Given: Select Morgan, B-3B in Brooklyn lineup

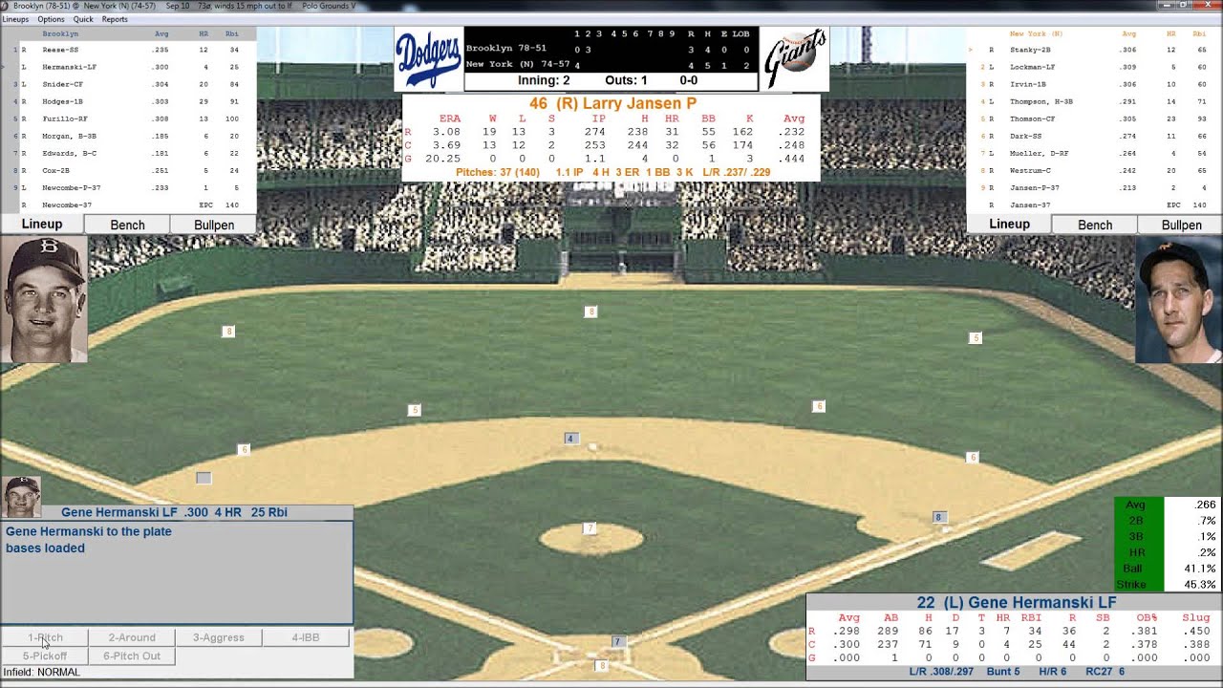Looking at the screenshot, I should (128, 136).
